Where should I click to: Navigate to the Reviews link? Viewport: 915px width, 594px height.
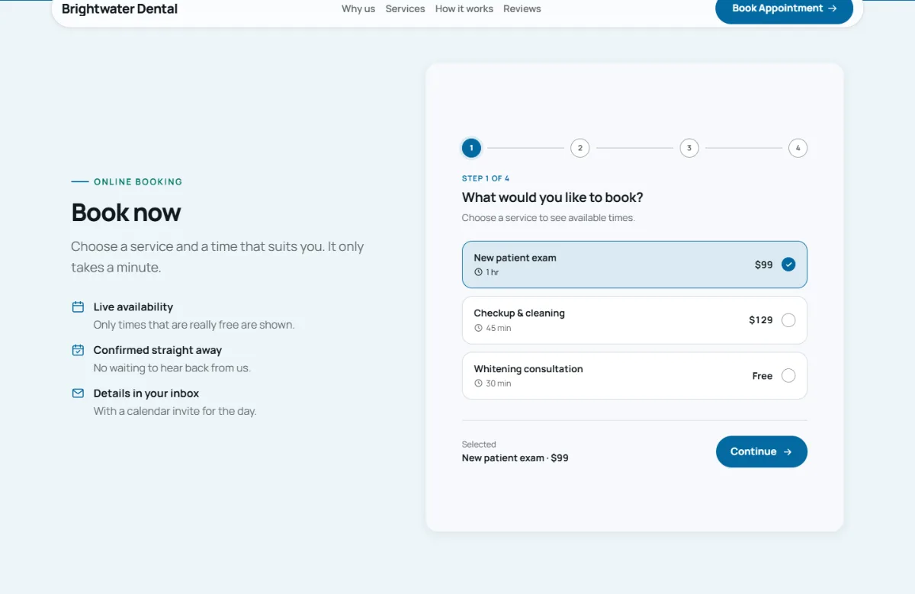522,9
